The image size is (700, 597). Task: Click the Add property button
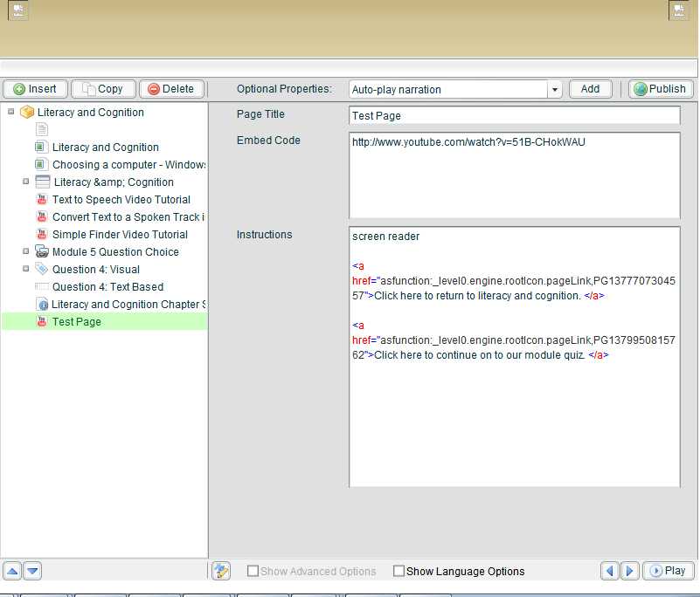coord(590,89)
